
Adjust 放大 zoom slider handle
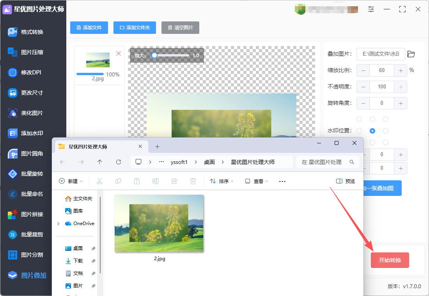(154, 55)
